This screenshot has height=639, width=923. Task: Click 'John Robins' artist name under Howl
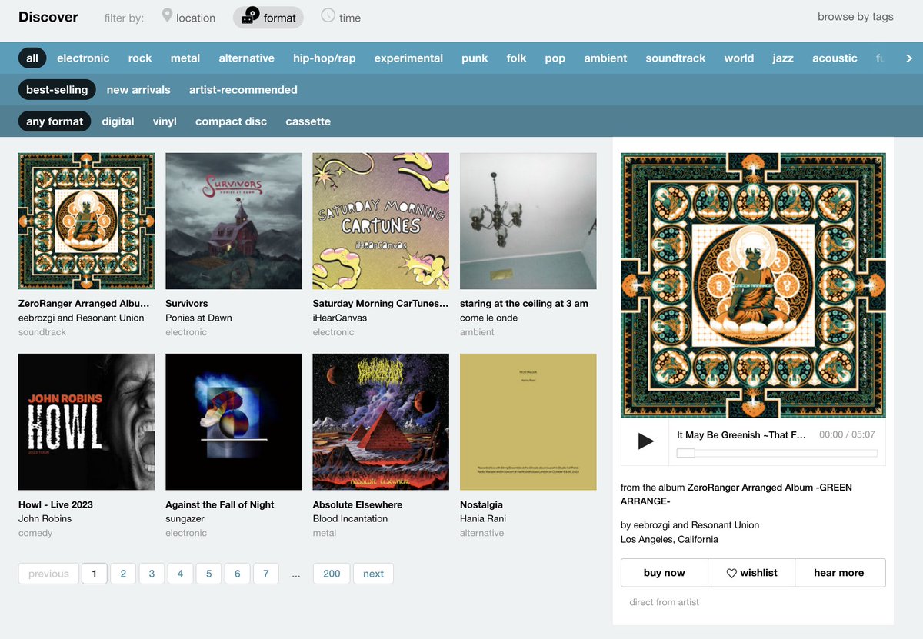pyautogui.click(x=45, y=518)
